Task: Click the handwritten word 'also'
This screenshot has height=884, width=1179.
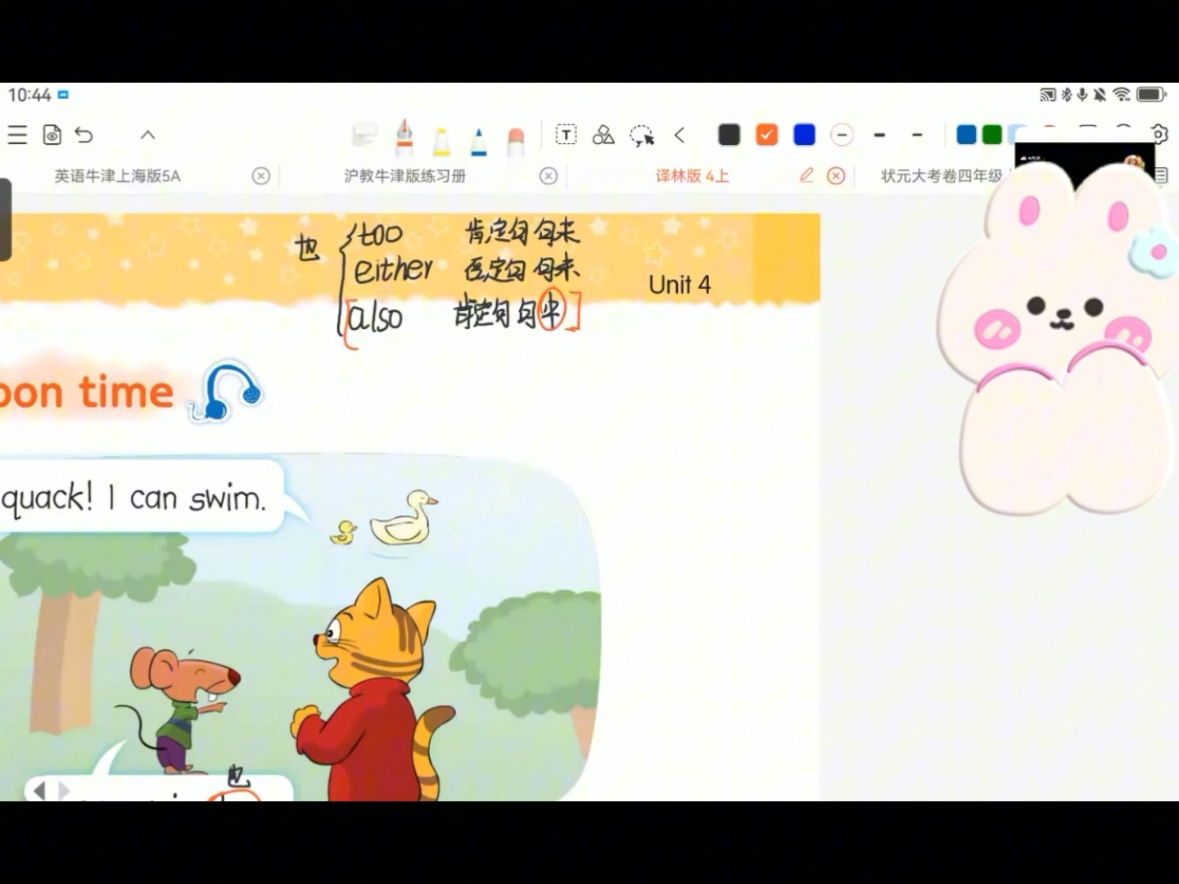Action: pyautogui.click(x=377, y=317)
